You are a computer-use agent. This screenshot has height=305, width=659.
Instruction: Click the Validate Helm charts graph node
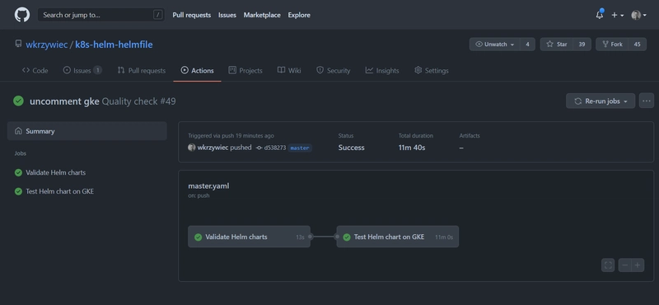click(x=250, y=237)
